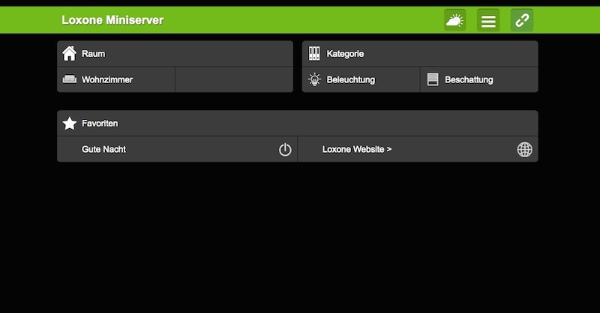This screenshot has width=600, height=313.
Task: Select the Kategorie section header label
Action: pos(345,54)
